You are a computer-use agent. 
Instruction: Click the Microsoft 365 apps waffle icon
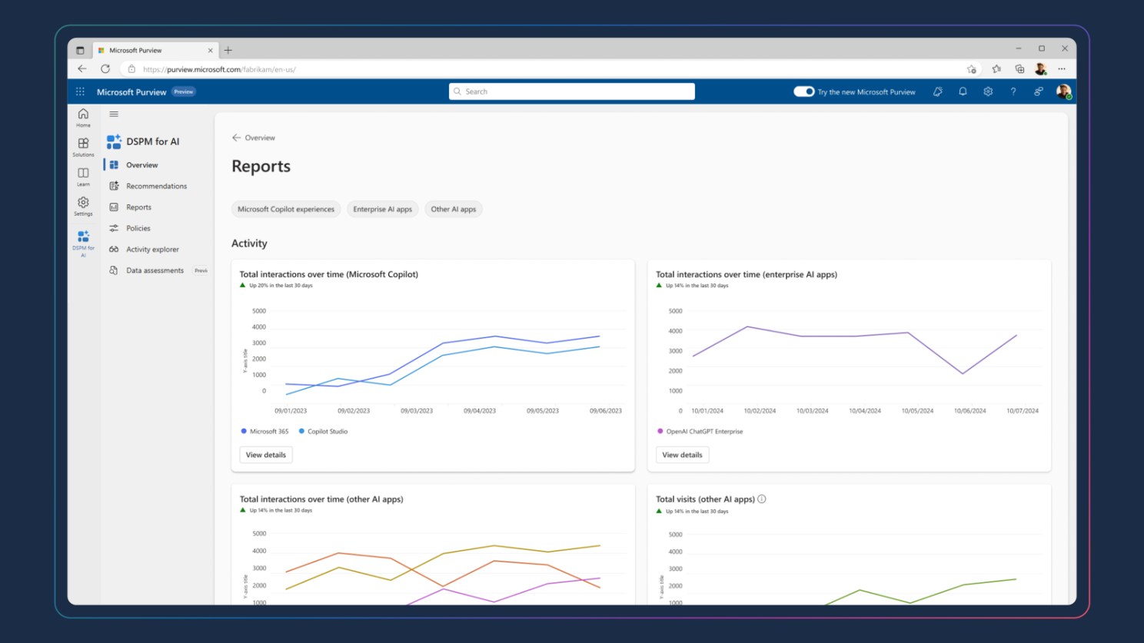pyautogui.click(x=80, y=91)
